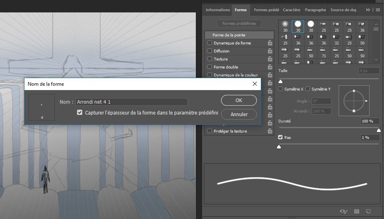
Task: Click the live tip brush preview icon
Action: (x=343, y=211)
